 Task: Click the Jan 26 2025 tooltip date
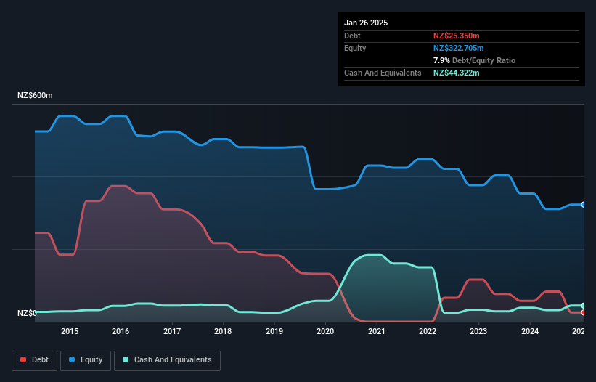pyautogui.click(x=366, y=23)
